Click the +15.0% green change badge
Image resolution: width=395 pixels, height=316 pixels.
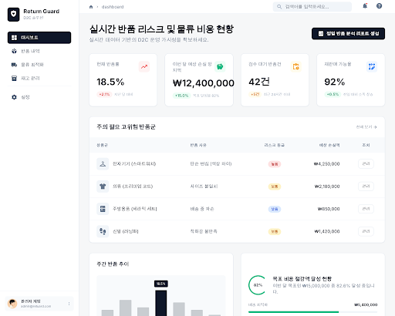181,96
